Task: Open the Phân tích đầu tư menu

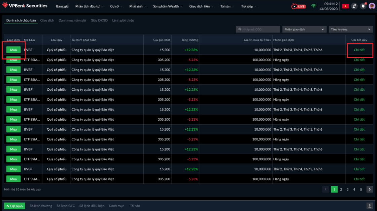Action: click(90, 6)
